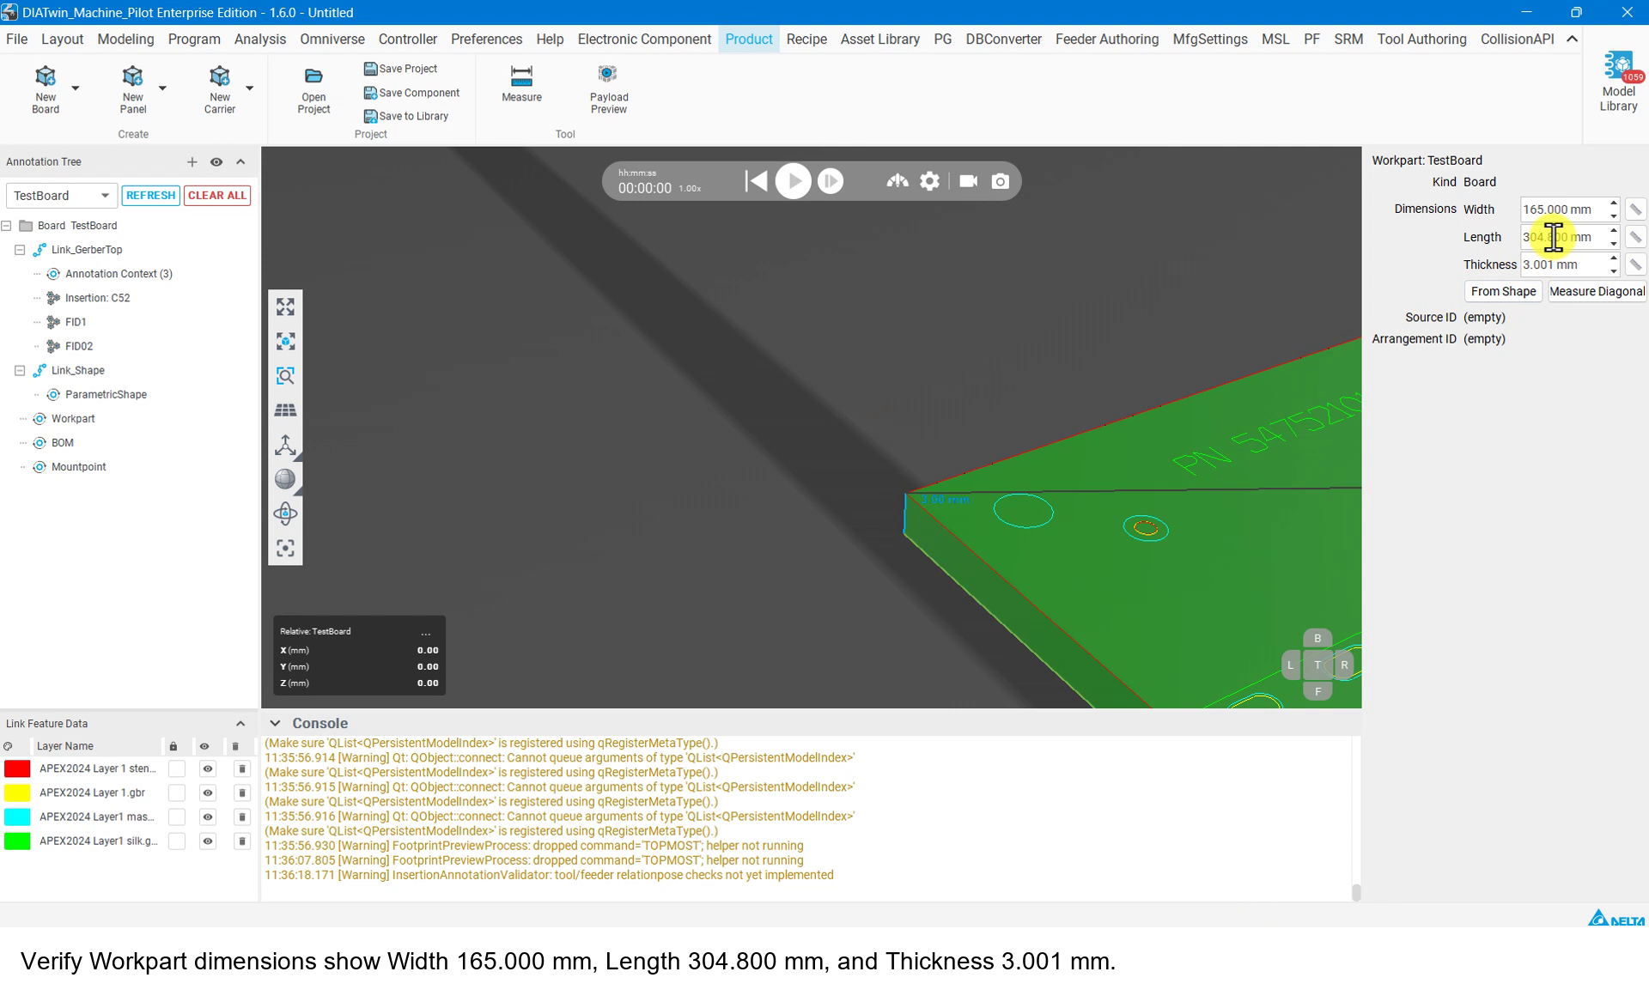The width and height of the screenshot is (1649, 996).
Task: Add annotation with plus icon
Action: [x=192, y=162]
